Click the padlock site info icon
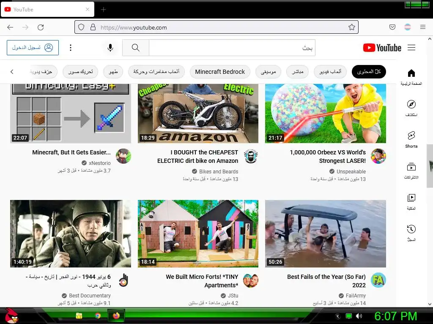This screenshot has height=324, width=433. tap(93, 27)
